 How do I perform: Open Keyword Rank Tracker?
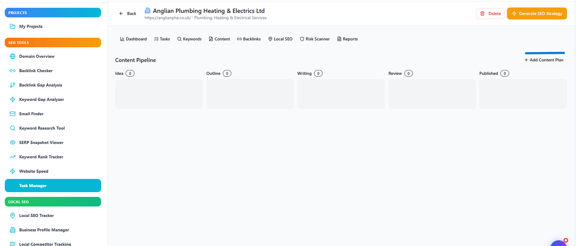[x=53, y=157]
